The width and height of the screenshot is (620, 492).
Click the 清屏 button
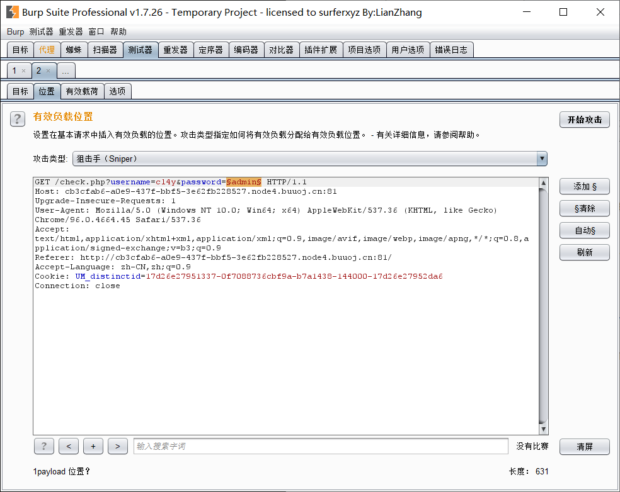click(585, 447)
